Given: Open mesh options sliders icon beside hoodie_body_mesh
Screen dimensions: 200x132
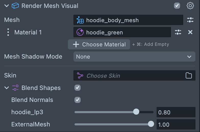Looking at the screenshot, I should pyautogui.click(x=190, y=20).
